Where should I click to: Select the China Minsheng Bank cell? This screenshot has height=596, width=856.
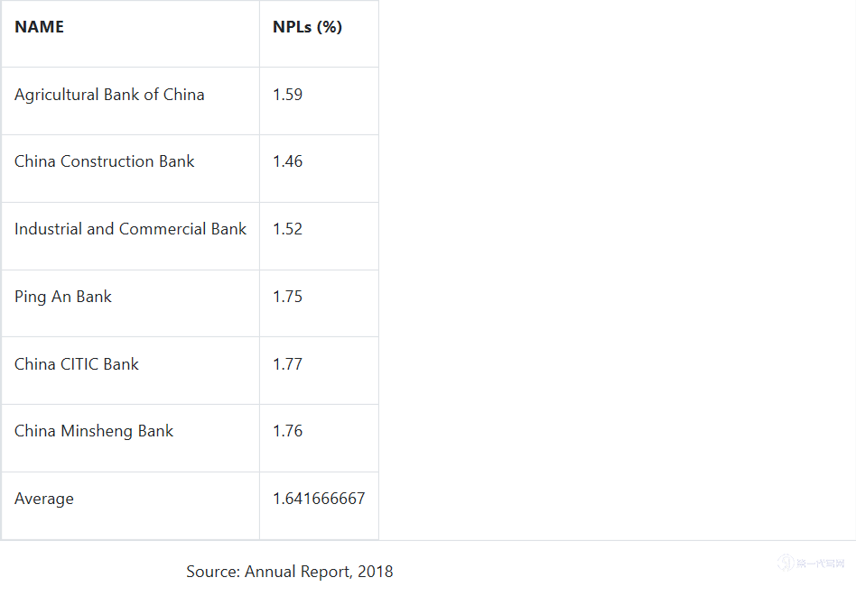[94, 431]
